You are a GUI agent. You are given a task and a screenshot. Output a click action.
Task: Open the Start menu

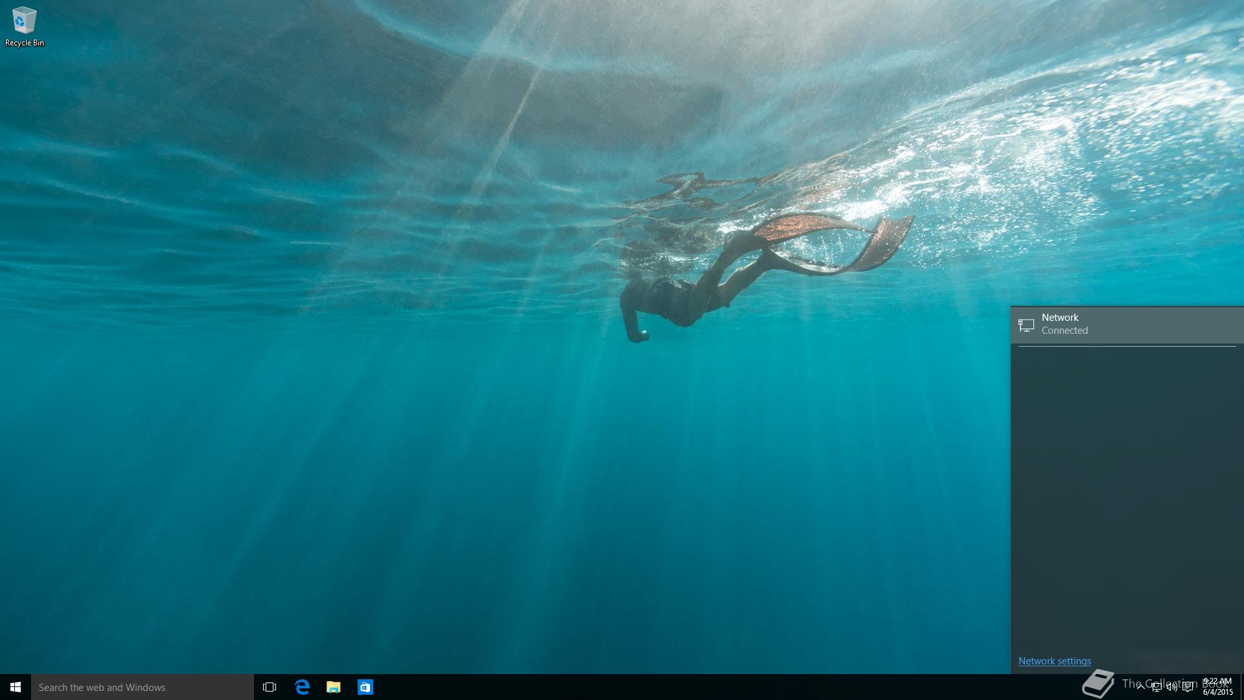16,687
